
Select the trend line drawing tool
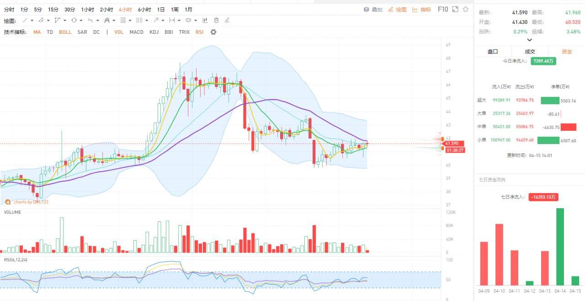[x=25, y=21]
